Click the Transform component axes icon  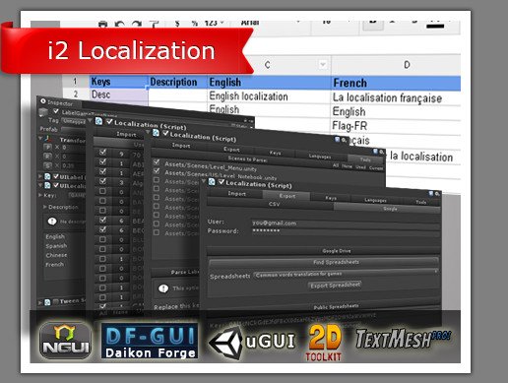point(48,138)
